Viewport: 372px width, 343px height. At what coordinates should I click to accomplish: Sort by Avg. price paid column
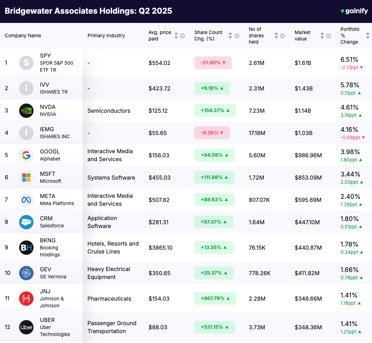(176, 36)
